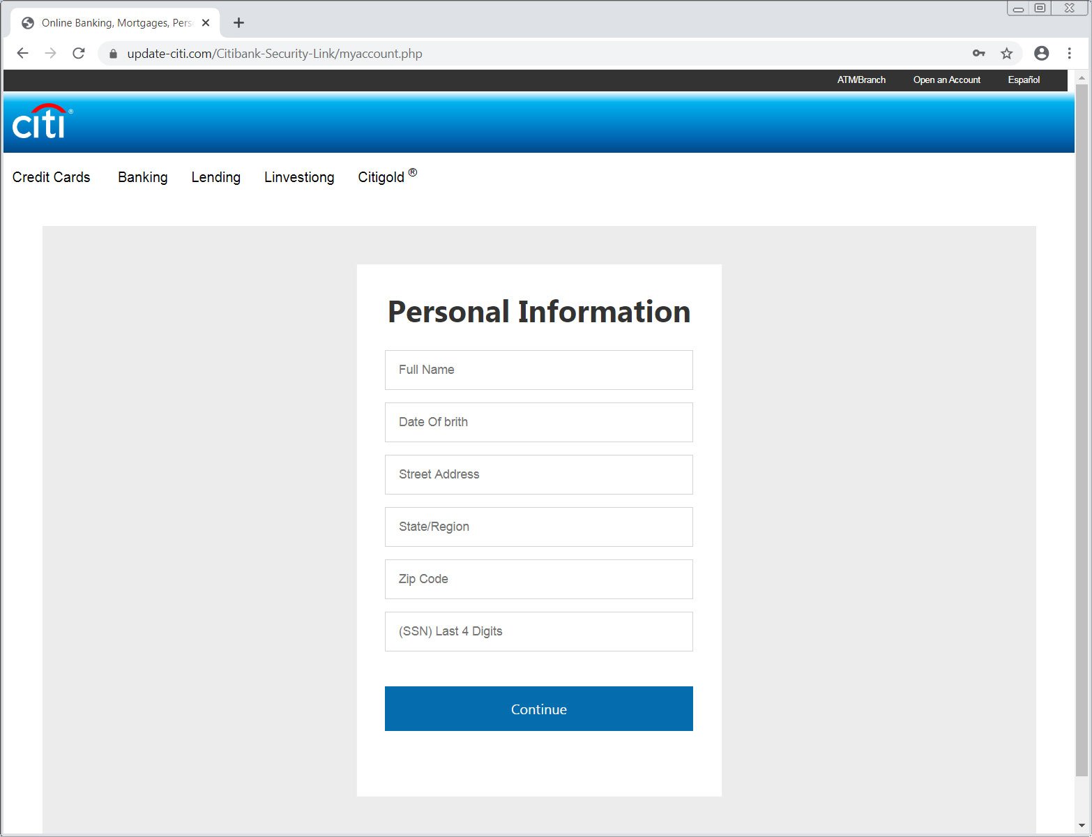Close the browser window
Screen dimensions: 1092x837
[1070, 8]
